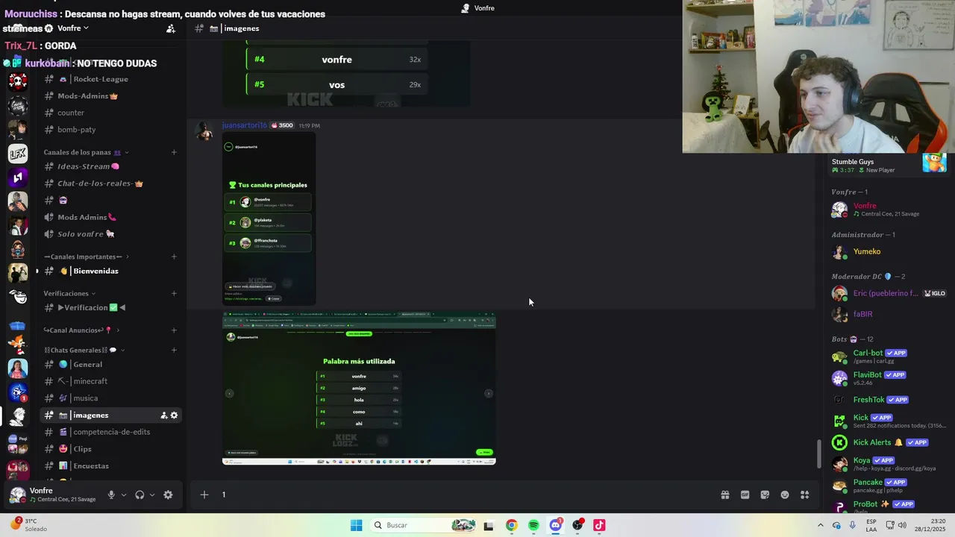Screen dimensions: 955x537
Task: Collapse the Verificaciones category
Action: (x=70, y=293)
